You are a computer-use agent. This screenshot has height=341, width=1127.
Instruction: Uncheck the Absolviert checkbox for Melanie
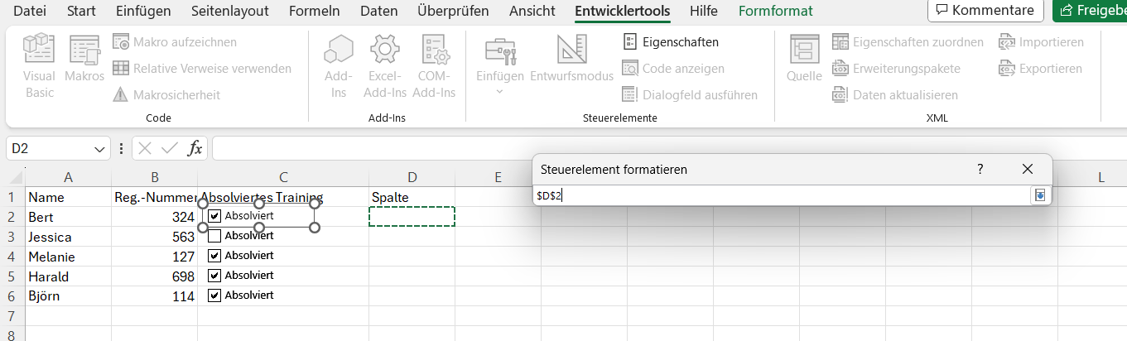pyautogui.click(x=214, y=256)
